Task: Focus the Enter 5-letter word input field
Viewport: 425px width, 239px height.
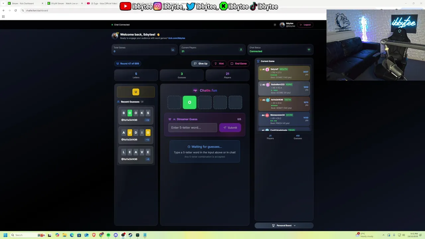Action: pyautogui.click(x=193, y=127)
